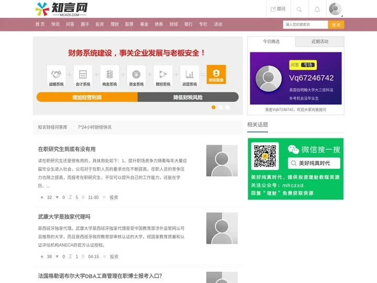The image size is (377, 283).
Task: Click the 知言网 site logo
Action: click(62, 9)
